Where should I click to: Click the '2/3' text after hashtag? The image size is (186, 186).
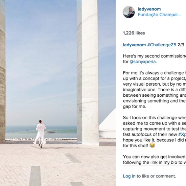(x=181, y=45)
